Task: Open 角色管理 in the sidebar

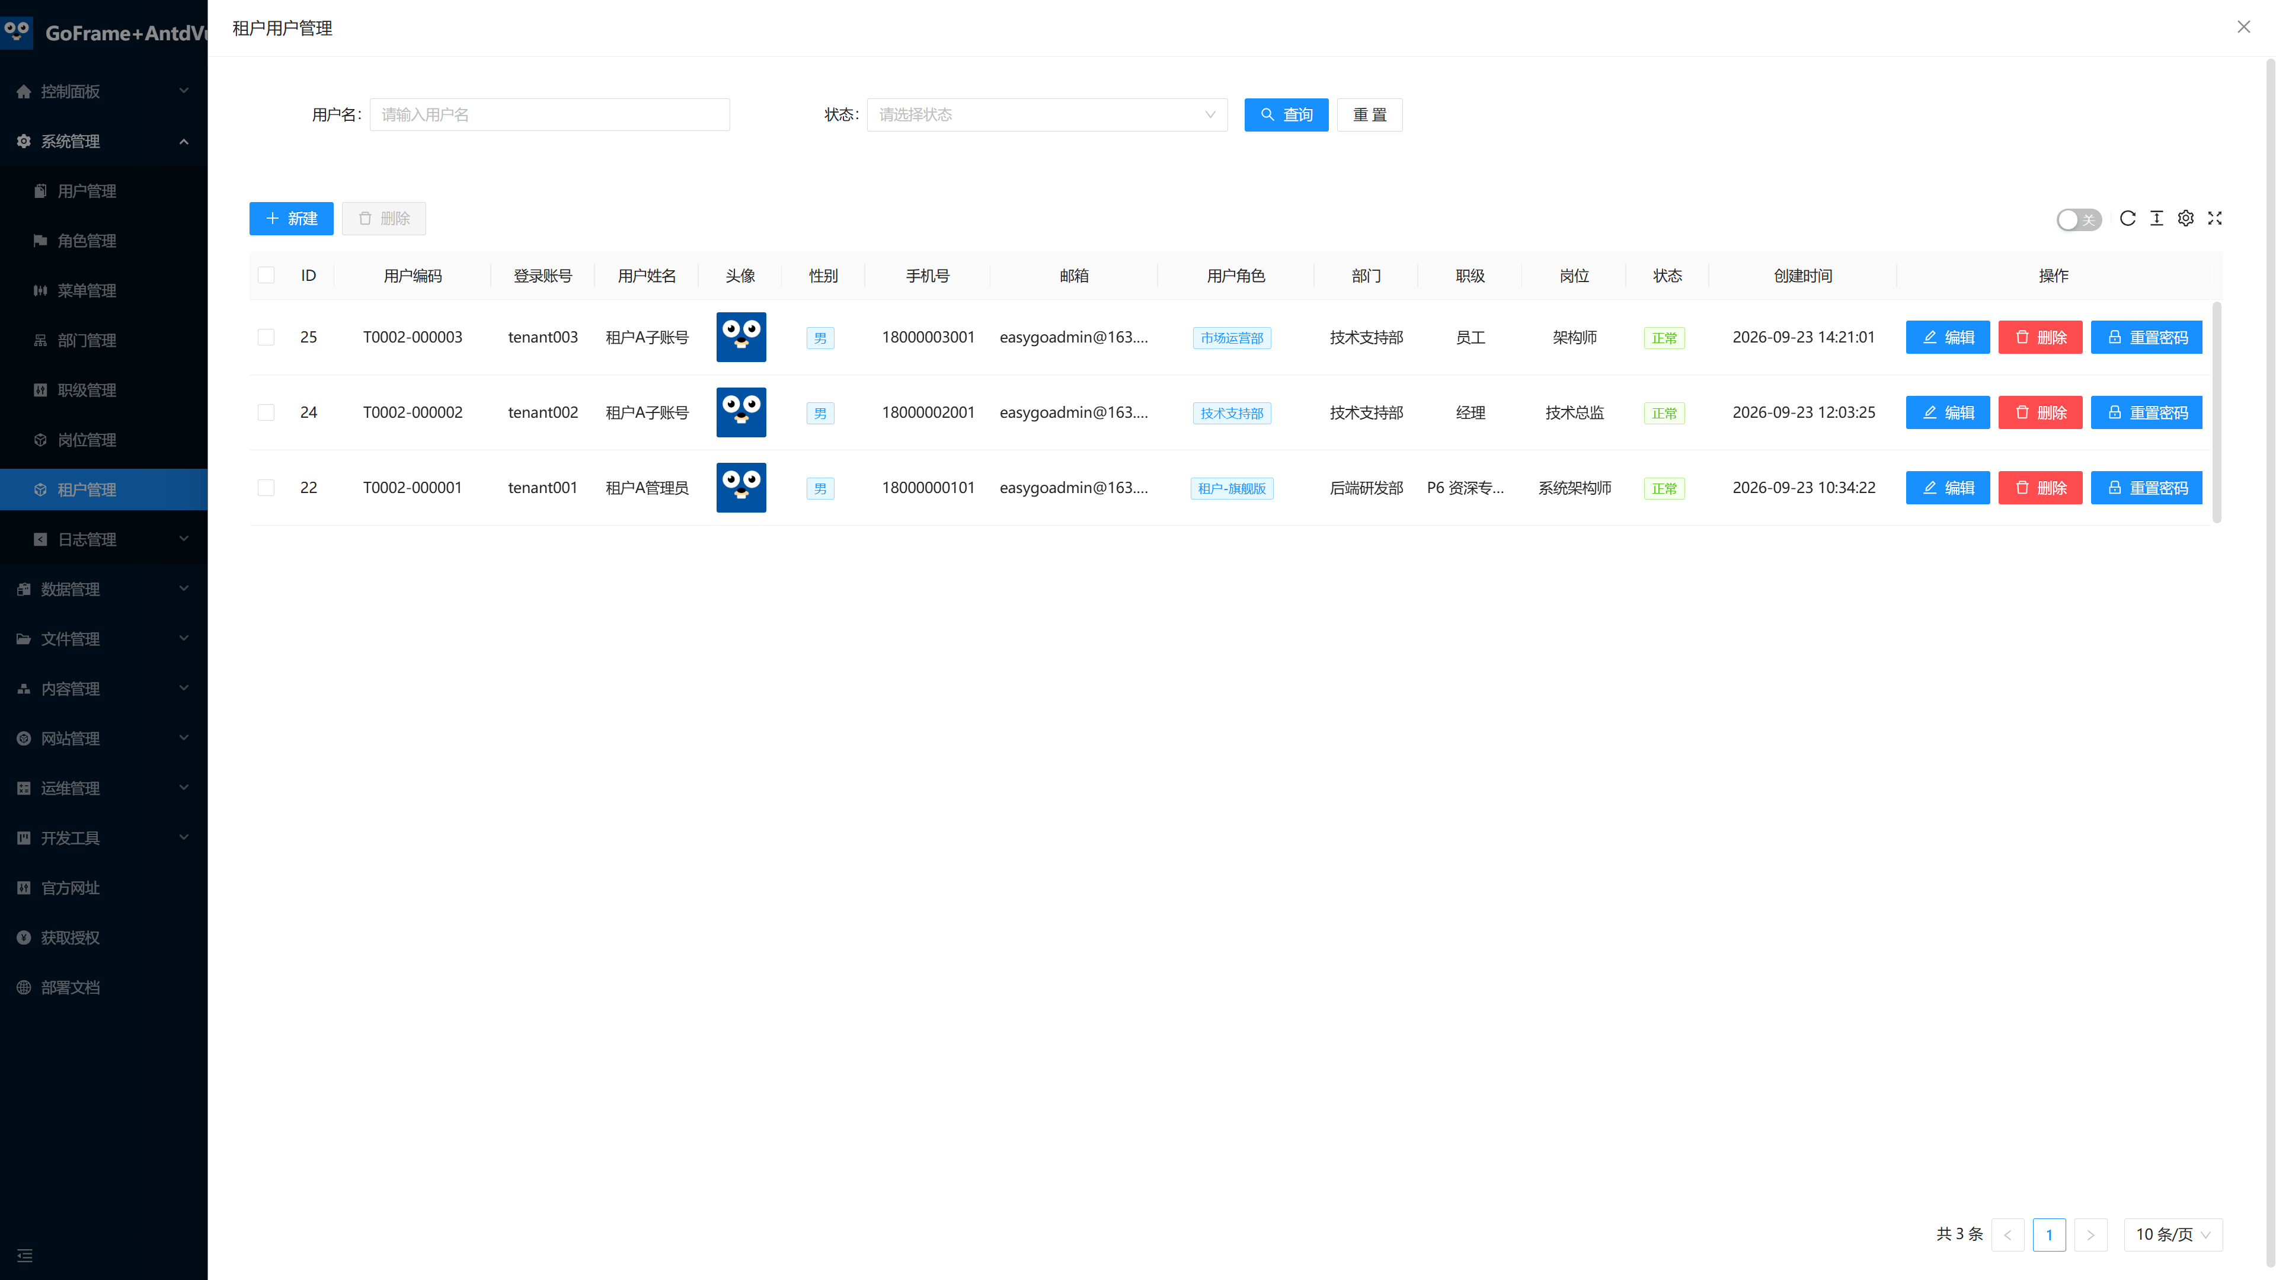Action: [x=103, y=240]
